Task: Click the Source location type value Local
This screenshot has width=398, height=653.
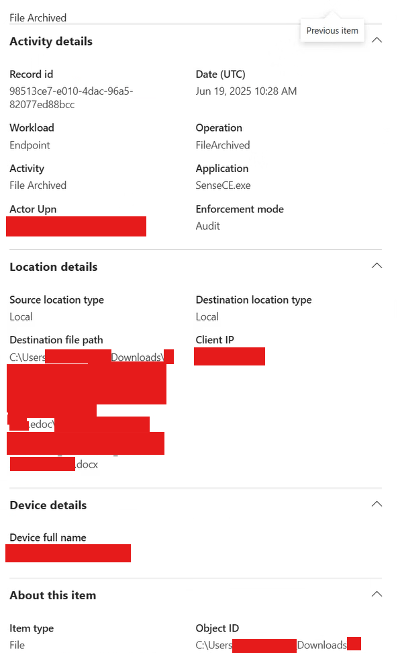Action: [19, 316]
